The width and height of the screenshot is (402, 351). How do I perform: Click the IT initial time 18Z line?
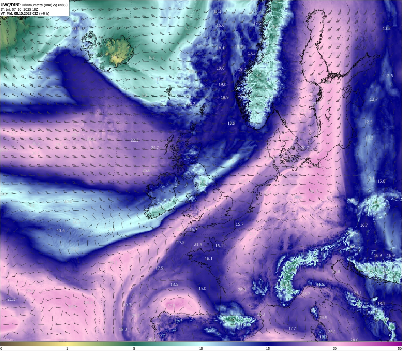tap(19, 9)
